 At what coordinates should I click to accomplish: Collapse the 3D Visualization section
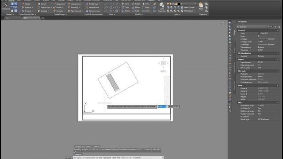278,53
